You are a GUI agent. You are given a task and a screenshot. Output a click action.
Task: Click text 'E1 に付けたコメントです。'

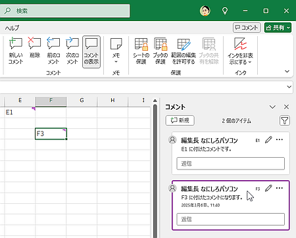tap(207, 149)
